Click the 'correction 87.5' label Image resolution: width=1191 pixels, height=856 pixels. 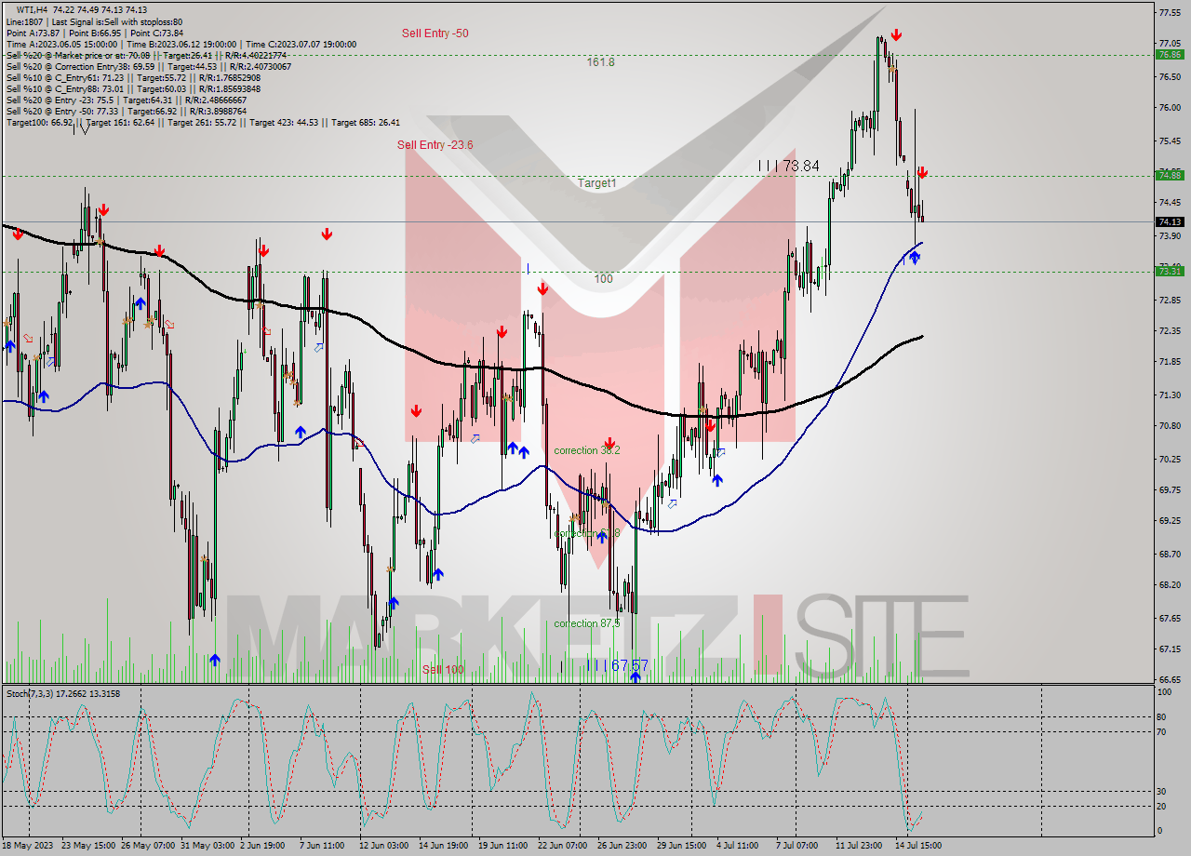tap(586, 623)
